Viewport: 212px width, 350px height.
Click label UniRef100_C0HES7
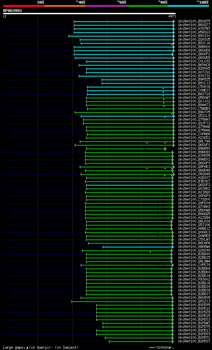(194, 91)
